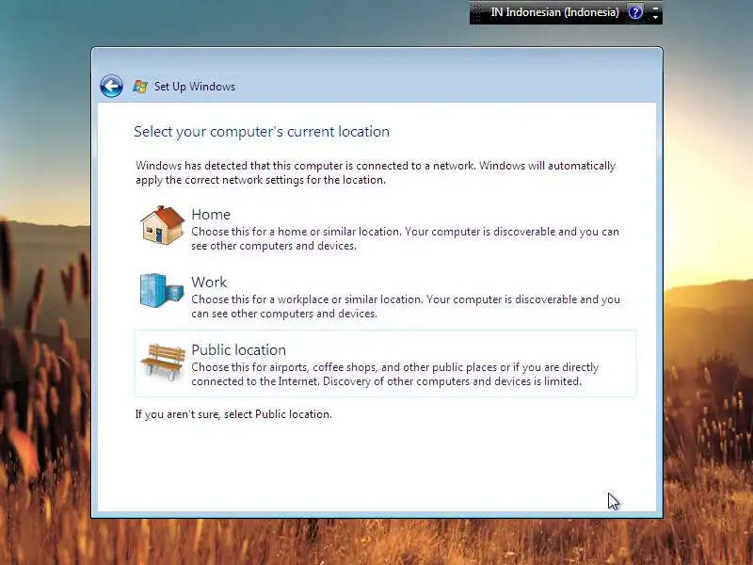This screenshot has height=565, width=753.
Task: Click the Home option description text
Action: click(x=405, y=239)
